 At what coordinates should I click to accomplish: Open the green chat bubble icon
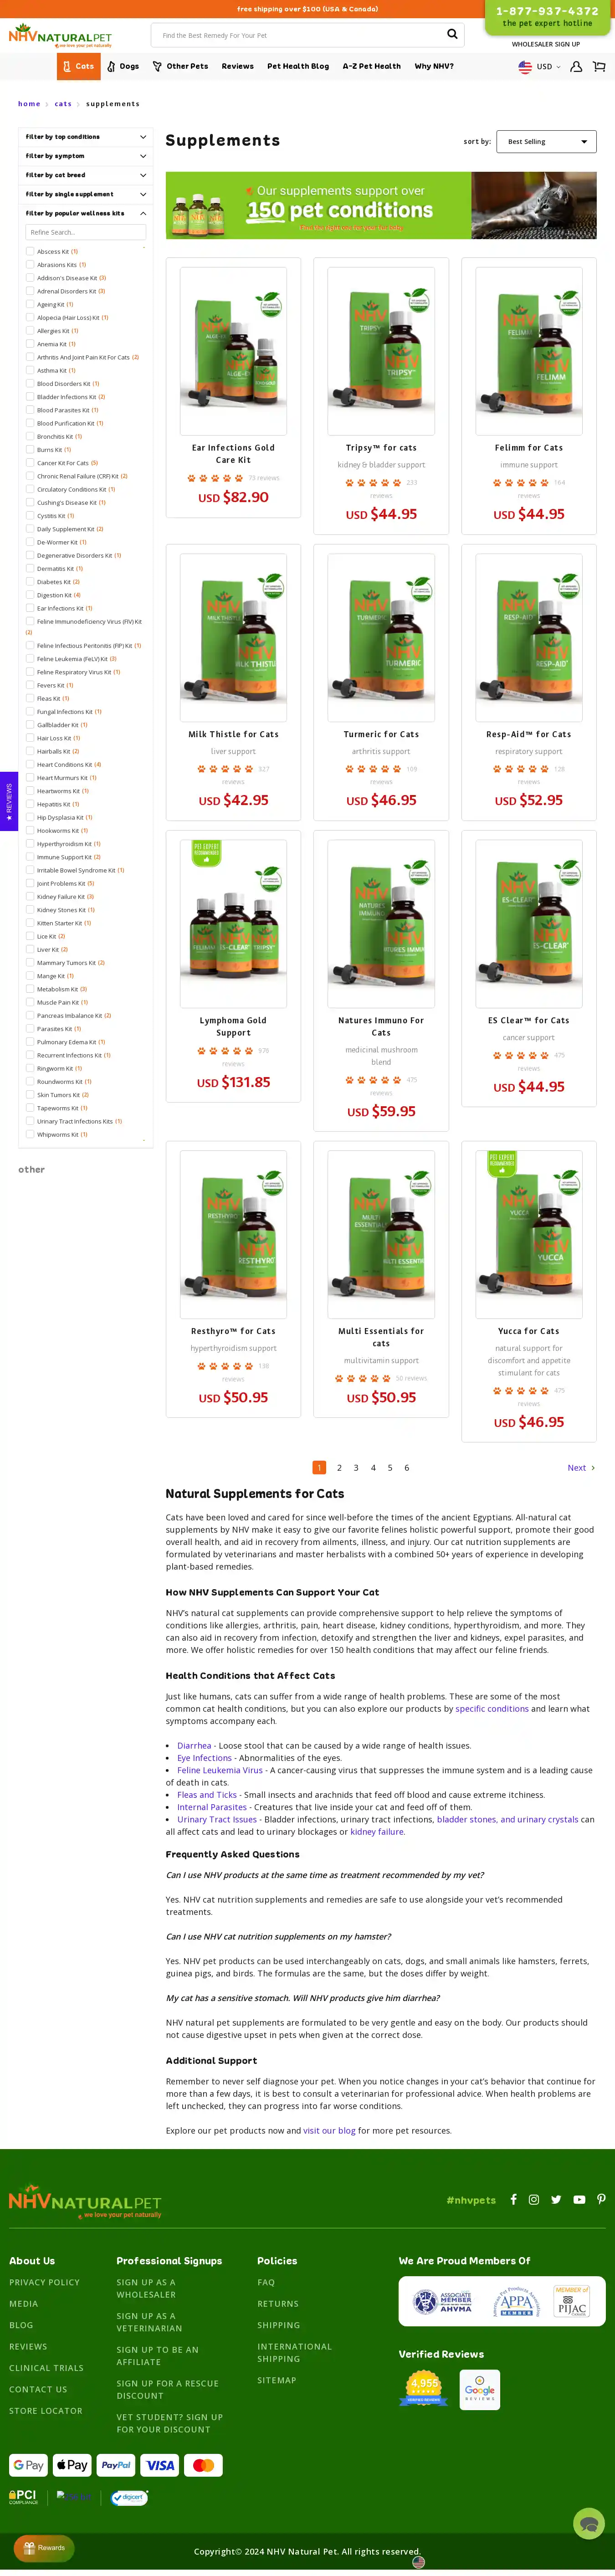(588, 2523)
